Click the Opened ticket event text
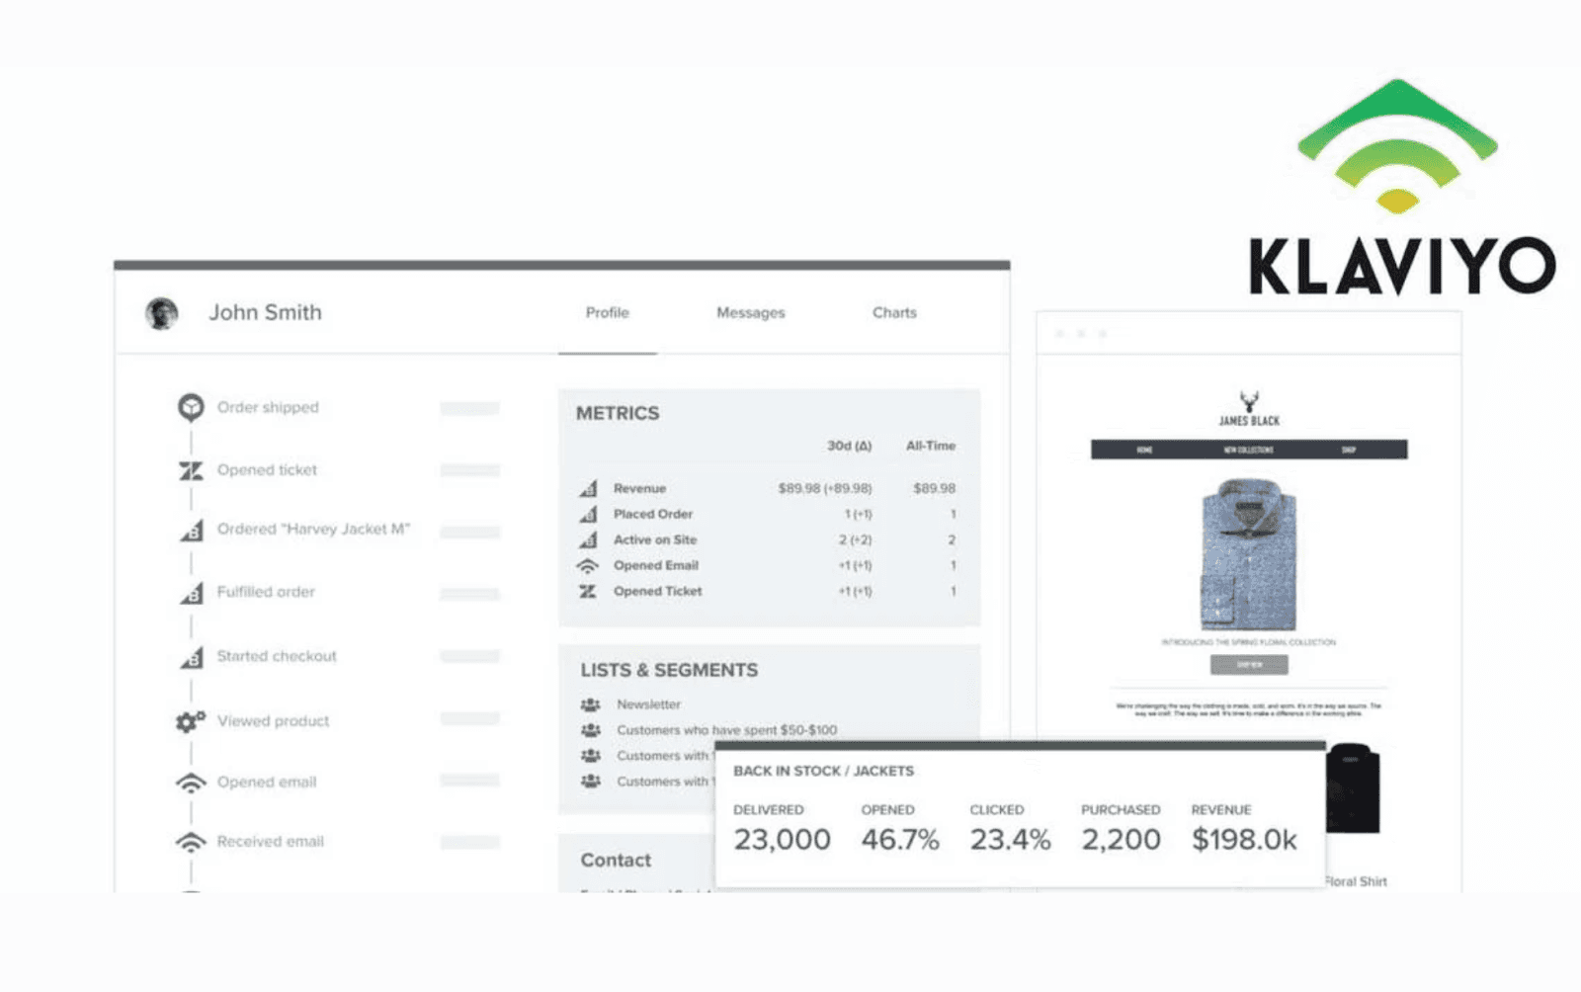 (267, 469)
